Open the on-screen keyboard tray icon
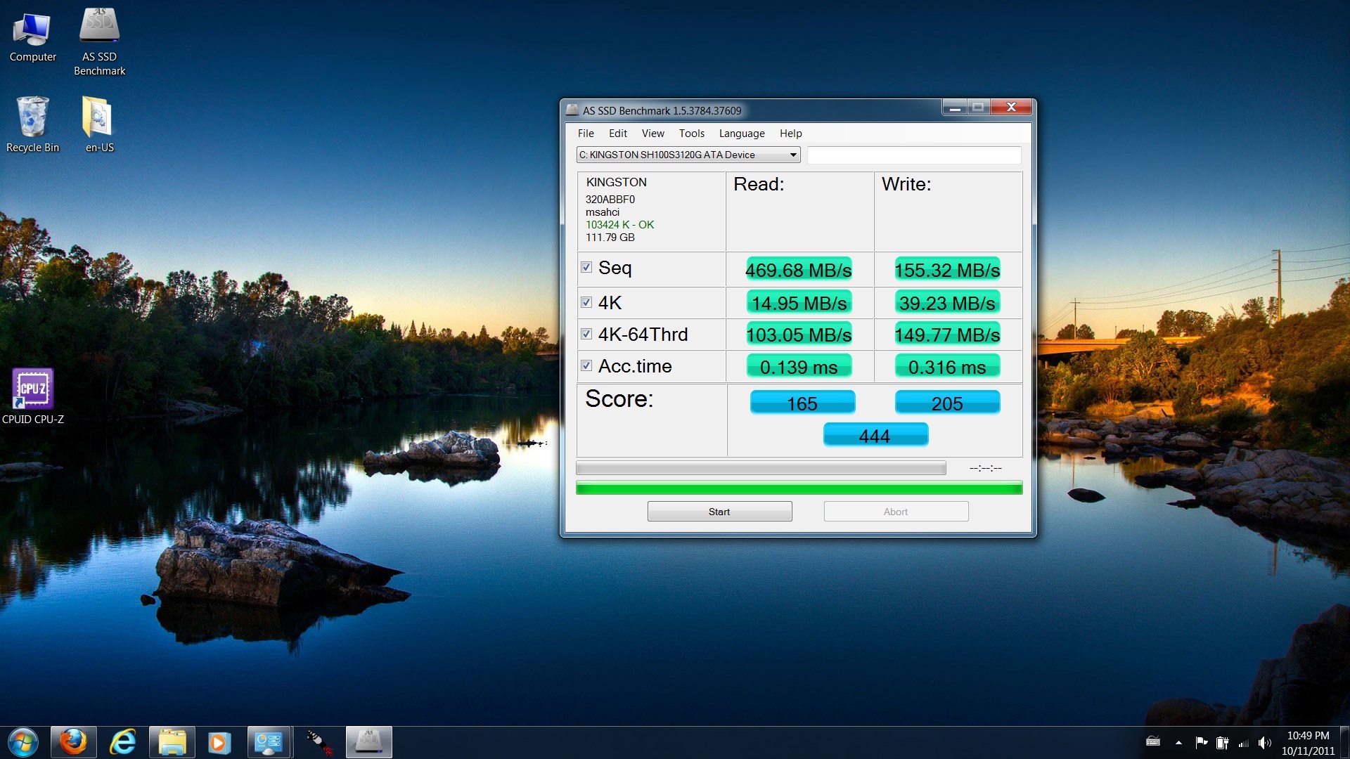Image resolution: width=1350 pixels, height=759 pixels. coord(1153,742)
